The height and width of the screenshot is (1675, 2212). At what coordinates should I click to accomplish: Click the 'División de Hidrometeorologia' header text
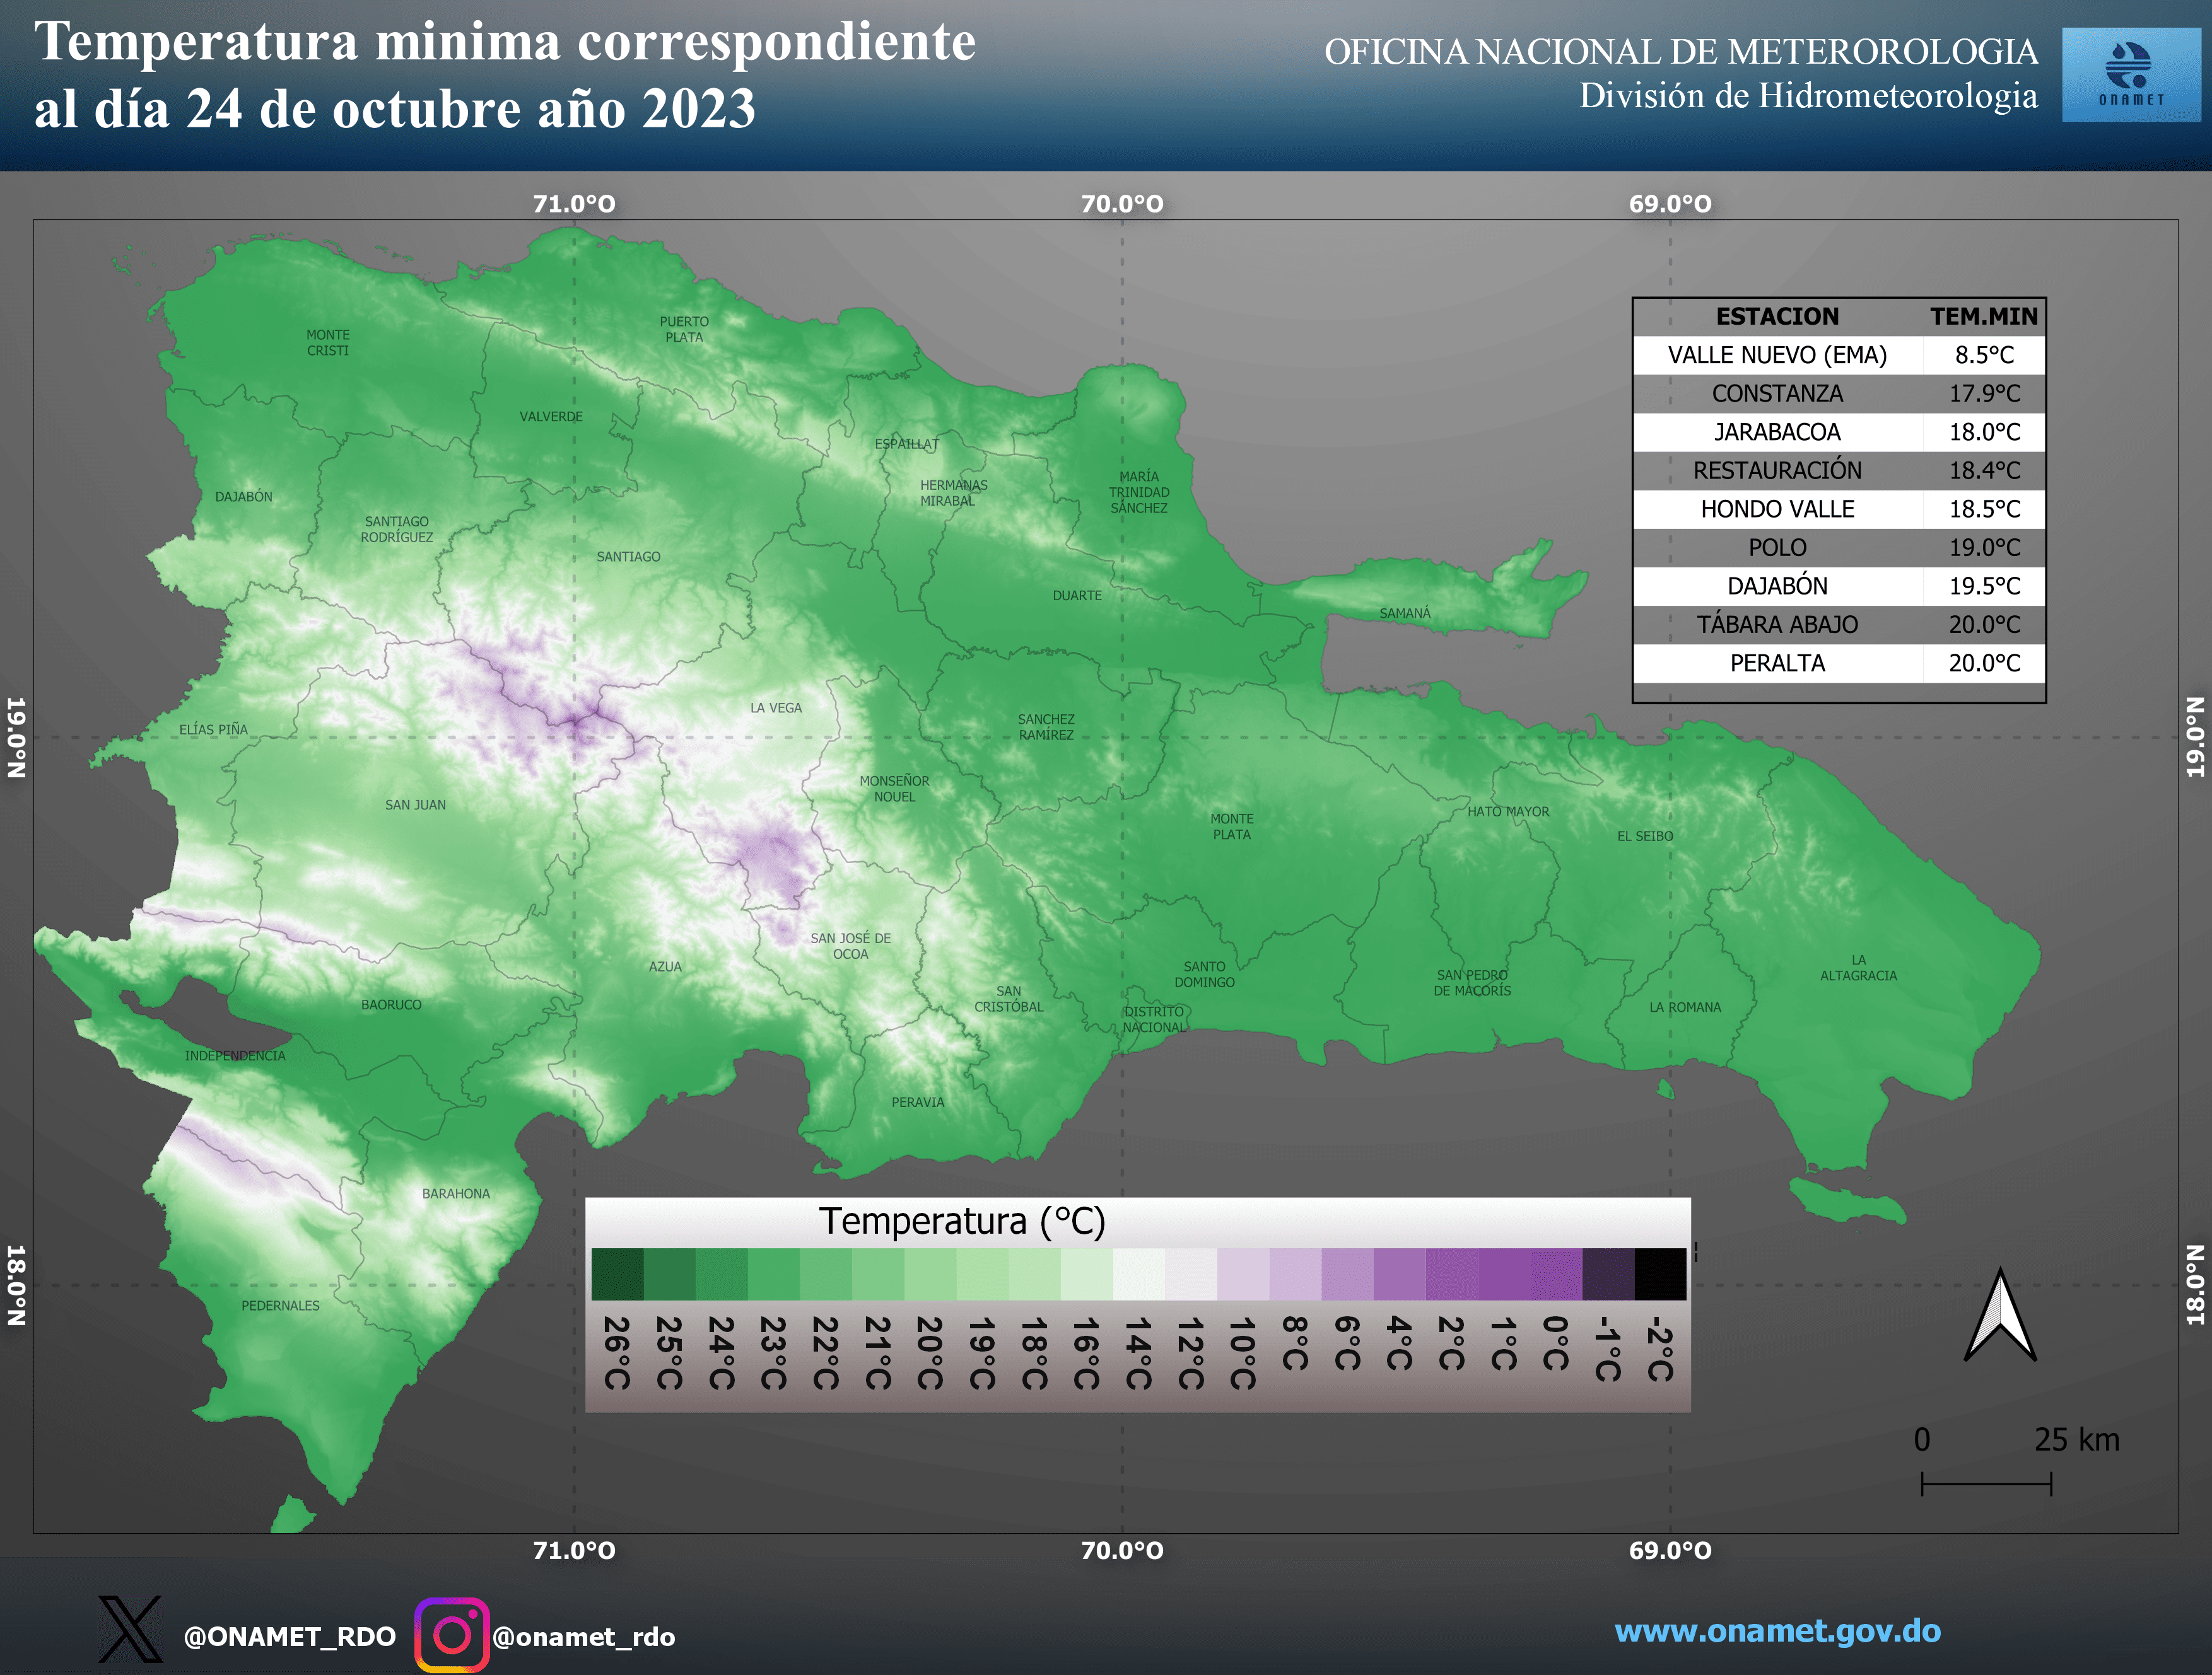1808,96
